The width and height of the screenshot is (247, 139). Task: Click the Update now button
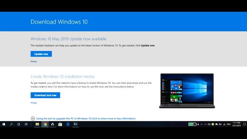[41, 54]
